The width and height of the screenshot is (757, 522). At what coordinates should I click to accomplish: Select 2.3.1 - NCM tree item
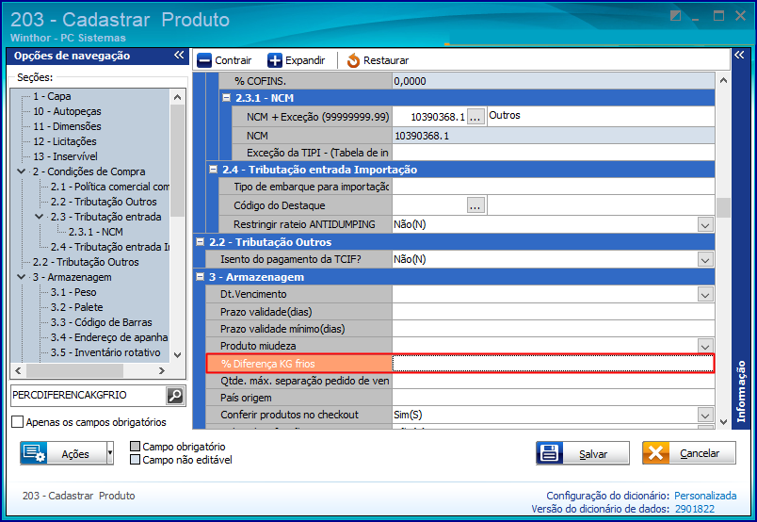(96, 232)
